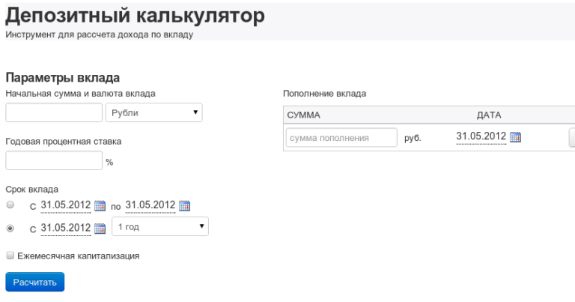Click the end date link after 'по'
This screenshot has height=302, width=575.
(150, 205)
